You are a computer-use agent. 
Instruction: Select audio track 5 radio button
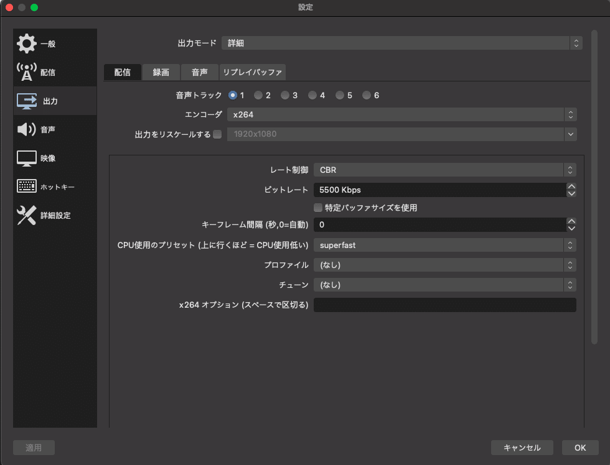pyautogui.click(x=340, y=95)
